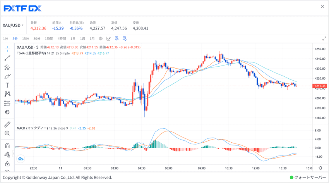Open the XAU/USD symbol dropdown

(x=13, y=25)
